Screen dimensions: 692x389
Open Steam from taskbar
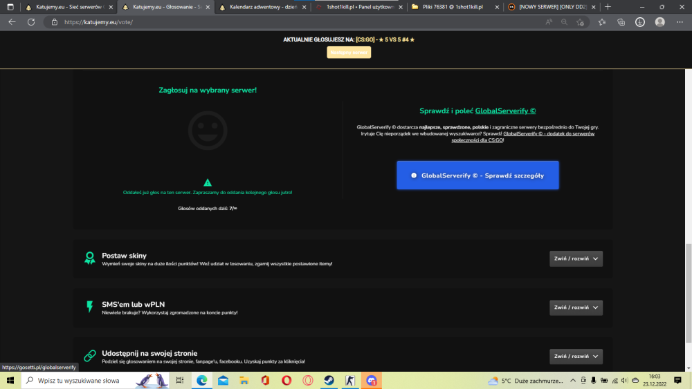click(329, 380)
